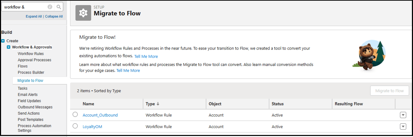Open Flows in the sidebar

(x=23, y=66)
